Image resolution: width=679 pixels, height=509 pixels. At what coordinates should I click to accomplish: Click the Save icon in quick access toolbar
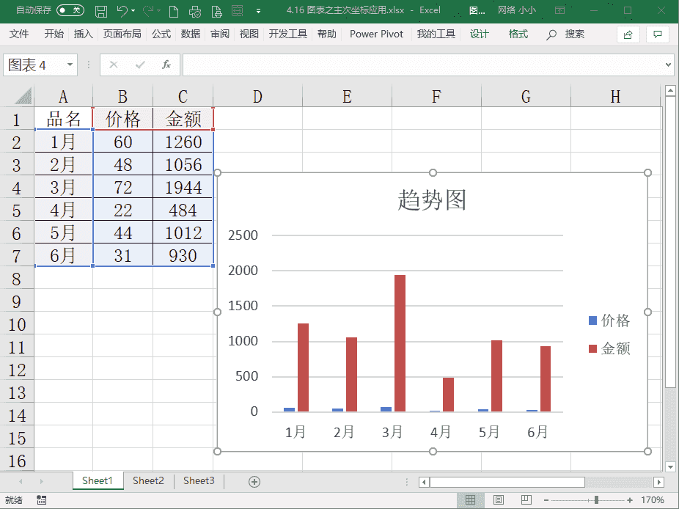tap(101, 11)
